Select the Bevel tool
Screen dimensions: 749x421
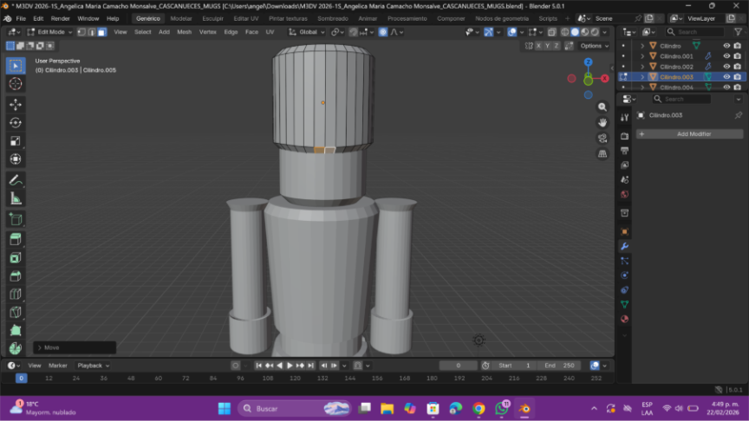16,275
